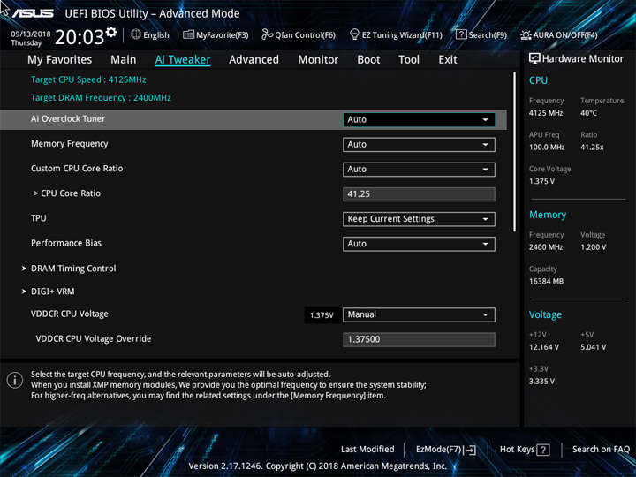Open Search on FAQ
Screen dimensions: 636x477
pyautogui.click(x=601, y=450)
